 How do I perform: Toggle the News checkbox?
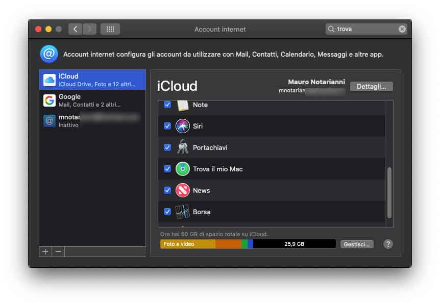pyautogui.click(x=167, y=190)
